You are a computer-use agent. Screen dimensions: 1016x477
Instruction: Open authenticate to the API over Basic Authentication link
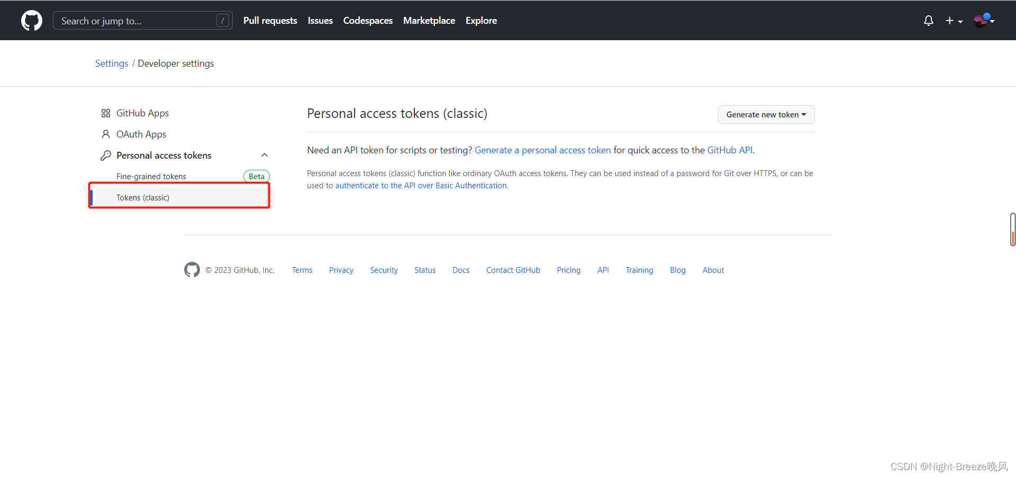pyautogui.click(x=421, y=186)
